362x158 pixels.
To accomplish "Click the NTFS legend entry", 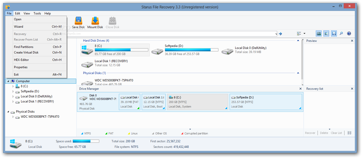I will pyautogui.click(x=86, y=133).
